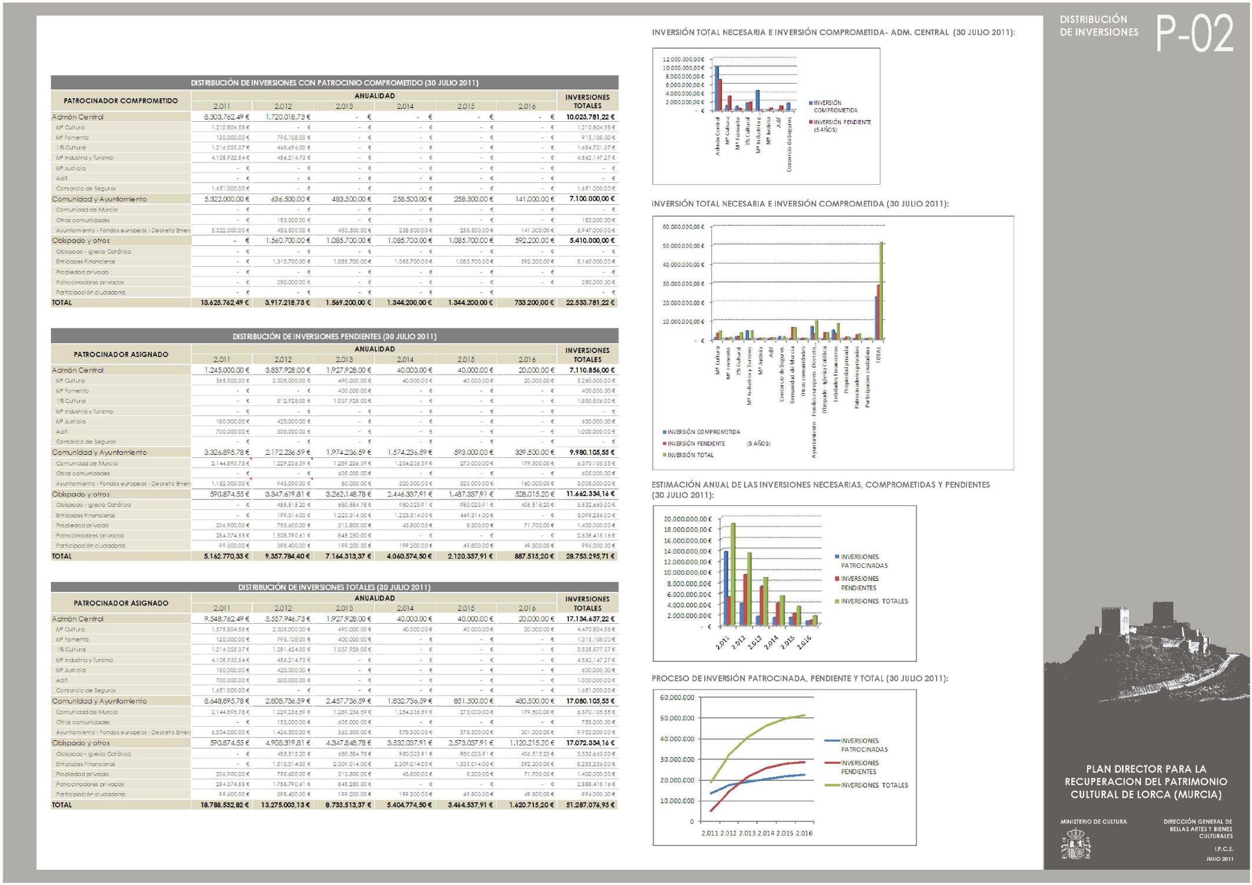The height and width of the screenshot is (885, 1252).
Task: Click the tall green TOTAL bar
Action: (x=881, y=291)
